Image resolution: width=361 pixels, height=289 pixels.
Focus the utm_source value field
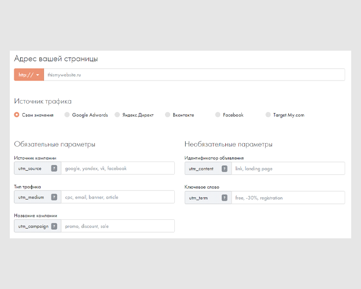click(x=118, y=168)
